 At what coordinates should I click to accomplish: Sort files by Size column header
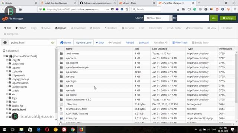[137, 49]
